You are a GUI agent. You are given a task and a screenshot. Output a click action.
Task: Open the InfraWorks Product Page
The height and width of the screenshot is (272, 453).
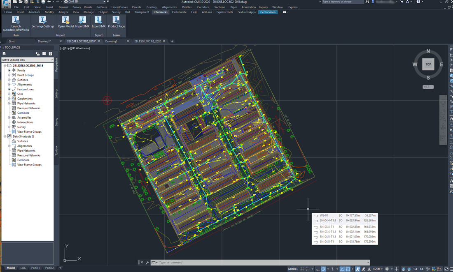pos(116,22)
